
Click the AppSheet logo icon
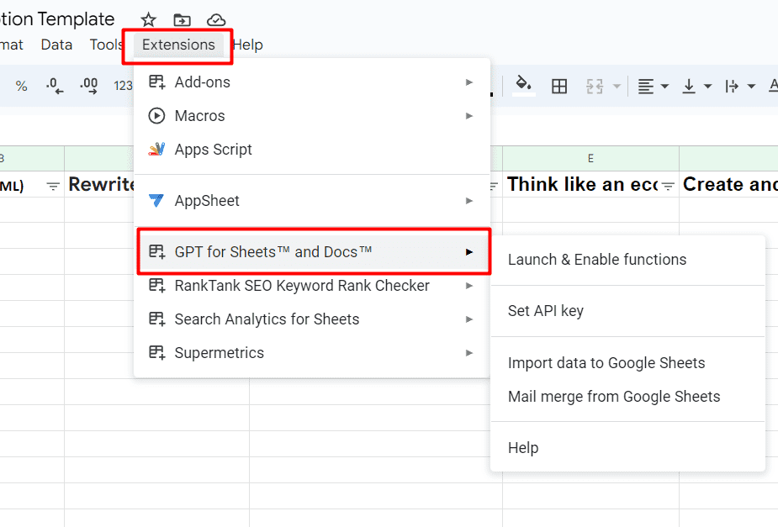point(156,200)
